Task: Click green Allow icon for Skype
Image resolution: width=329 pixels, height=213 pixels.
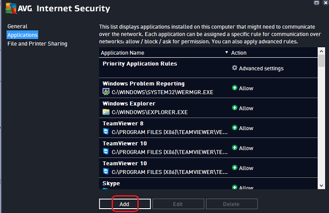Action: point(234,188)
